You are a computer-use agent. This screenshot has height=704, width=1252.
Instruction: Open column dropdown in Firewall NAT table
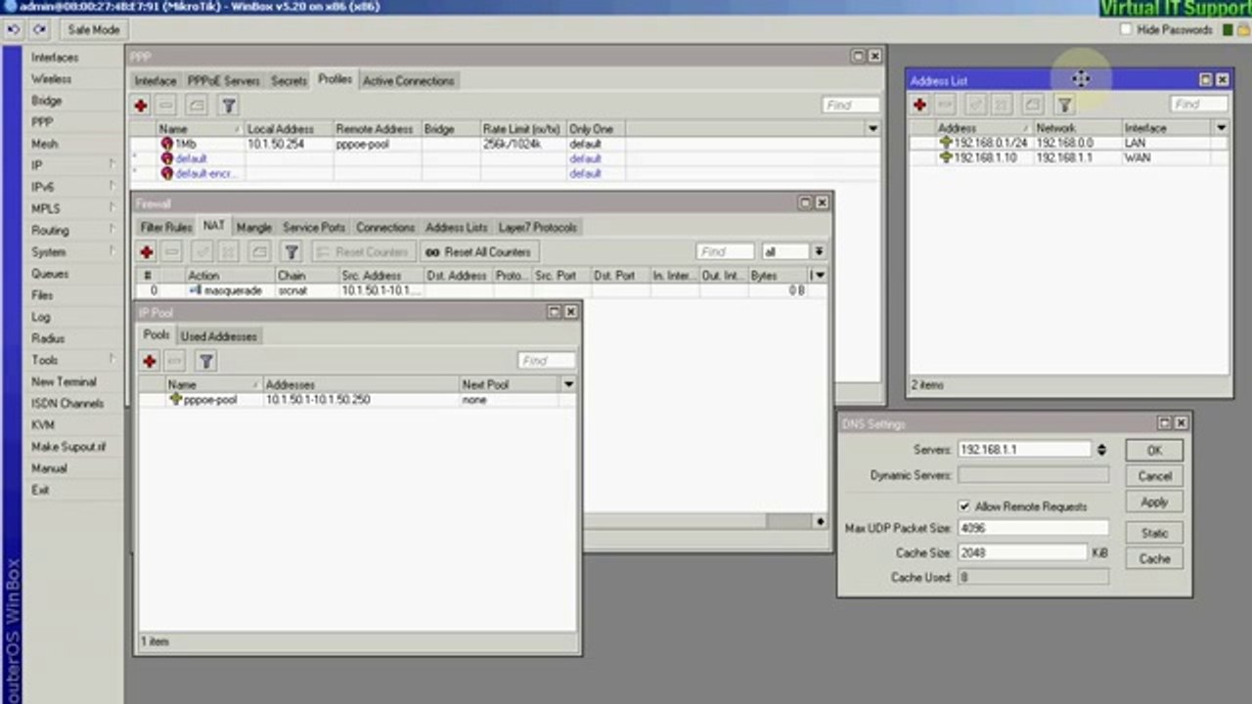(820, 276)
